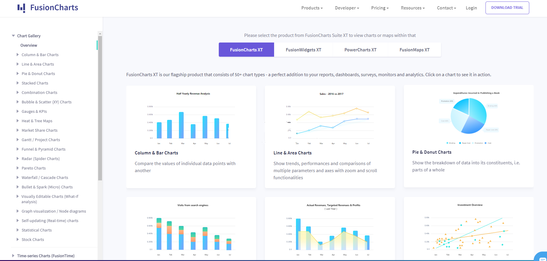Expand the Combination Charts arrow
The image size is (547, 261).
click(18, 92)
